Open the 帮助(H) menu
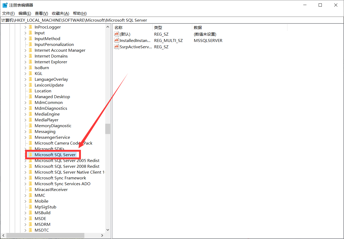The image size is (344, 239). click(80, 13)
